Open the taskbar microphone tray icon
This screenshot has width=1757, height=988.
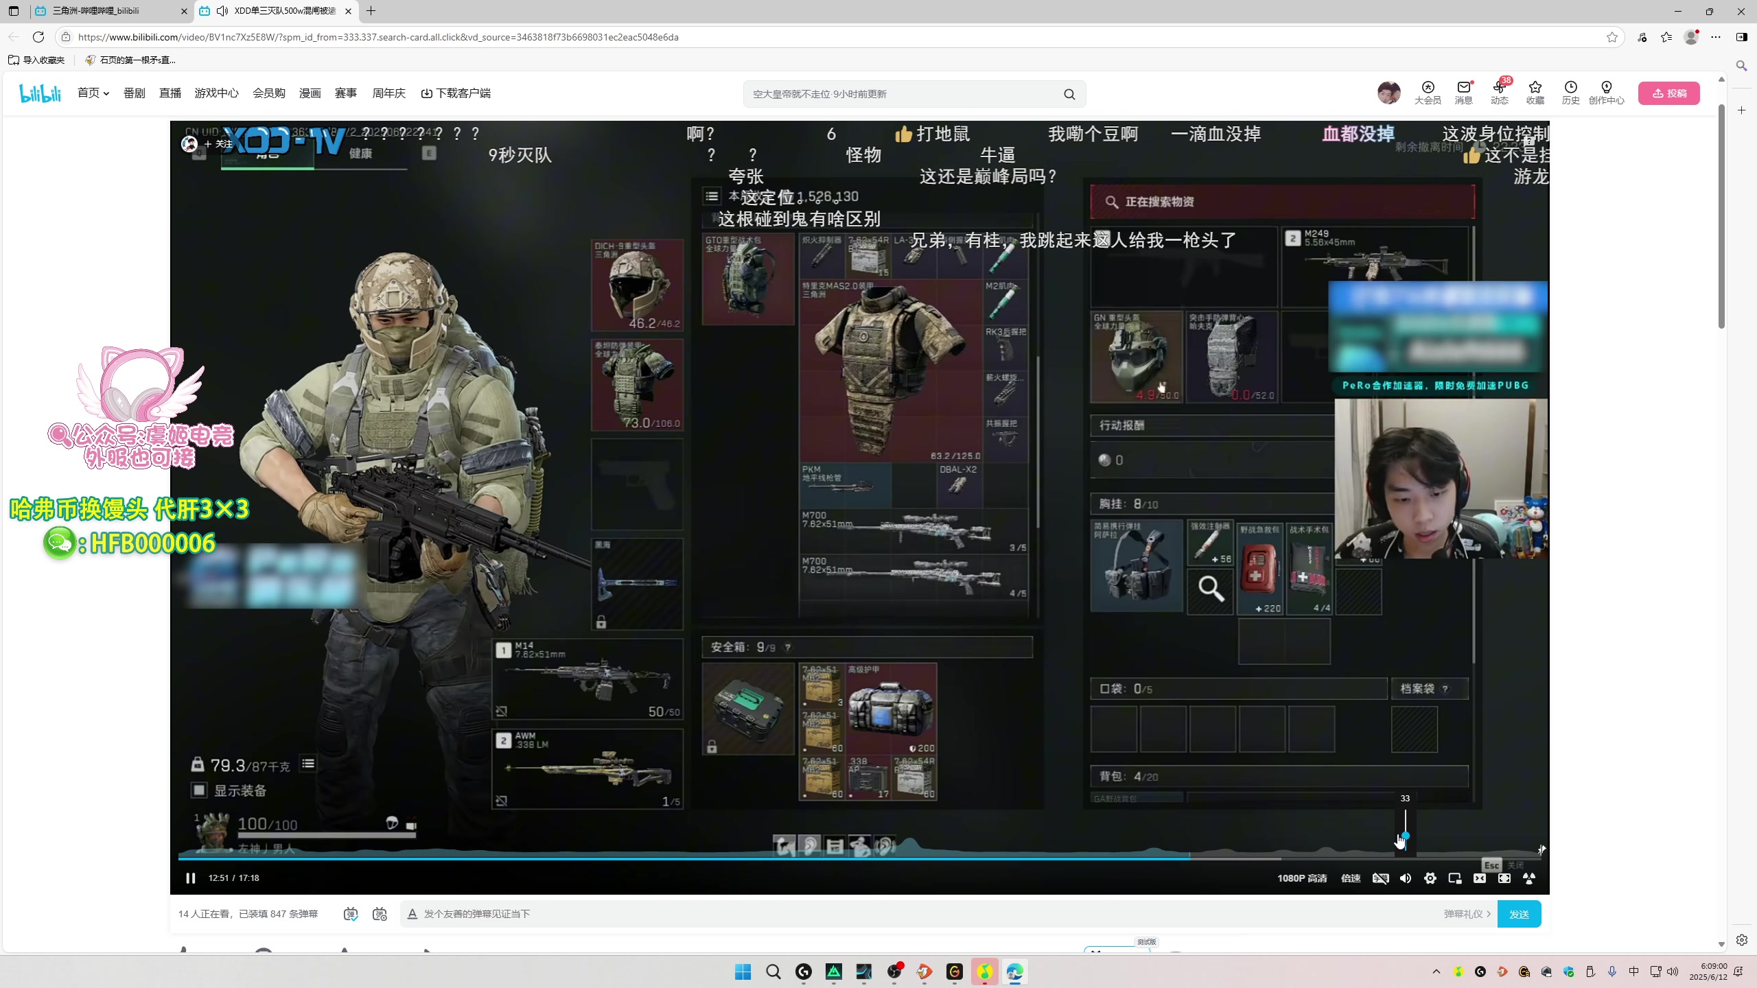click(1612, 972)
